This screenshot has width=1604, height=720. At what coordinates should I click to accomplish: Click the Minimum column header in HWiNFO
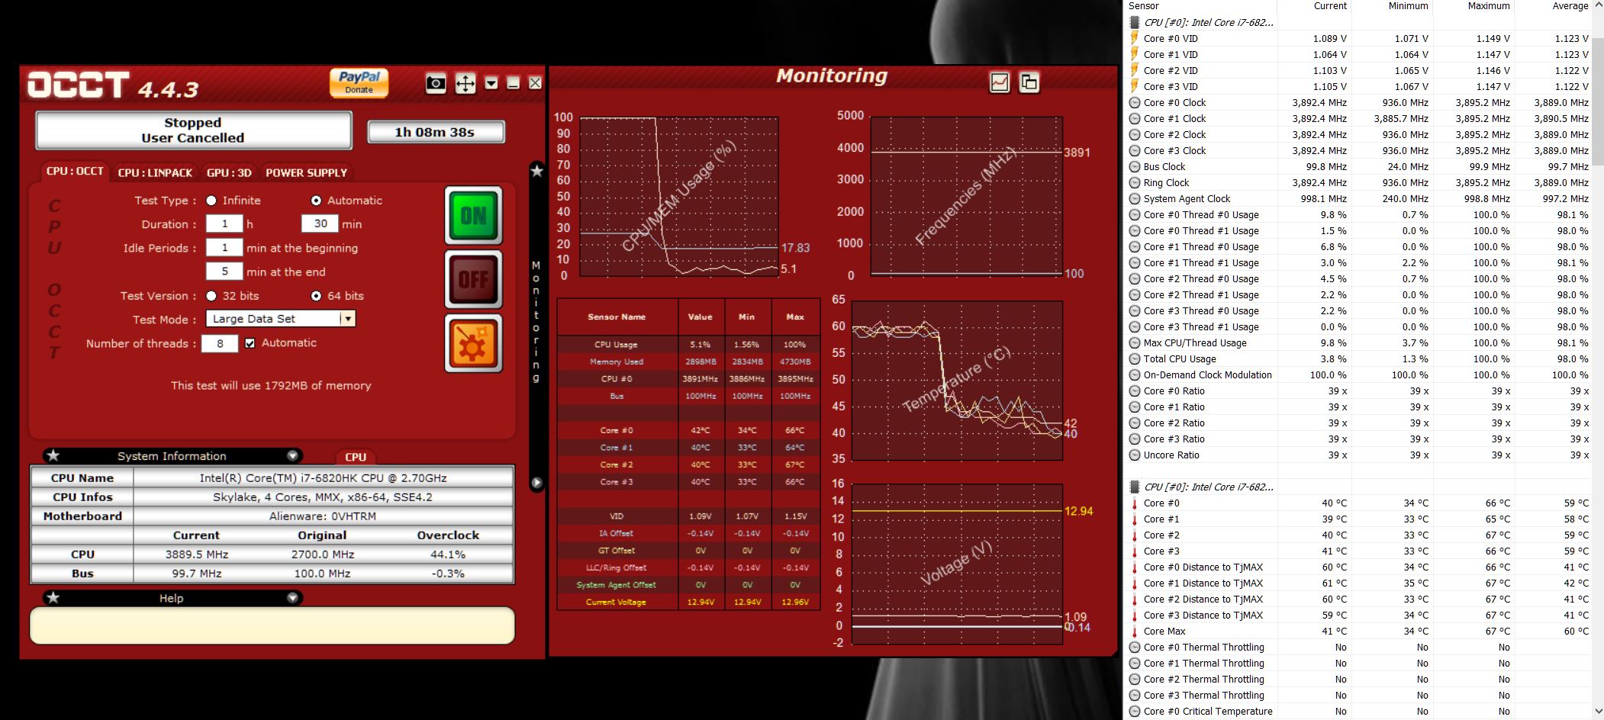click(1392, 6)
